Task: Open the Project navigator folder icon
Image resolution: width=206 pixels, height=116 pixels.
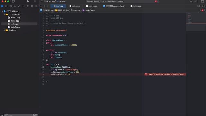Action: [2, 6]
